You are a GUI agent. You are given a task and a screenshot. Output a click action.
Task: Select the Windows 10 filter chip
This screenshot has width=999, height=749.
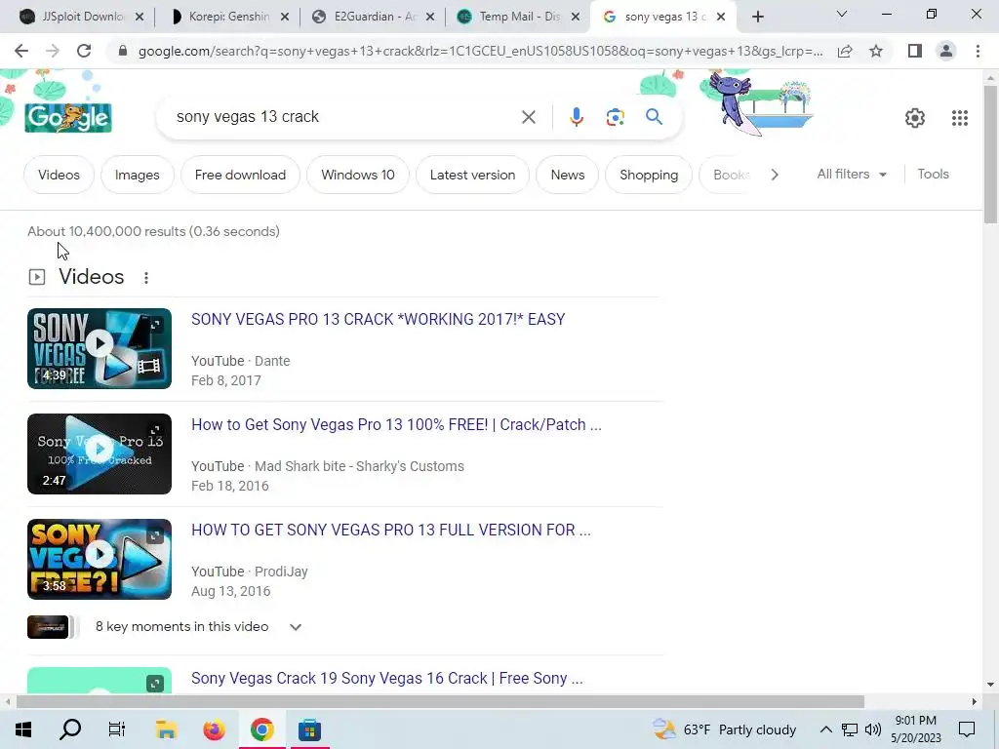click(357, 175)
